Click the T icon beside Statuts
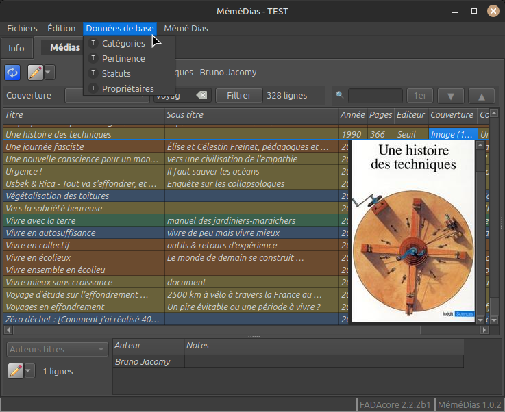Image resolution: width=505 pixels, height=412 pixels. pyautogui.click(x=93, y=73)
